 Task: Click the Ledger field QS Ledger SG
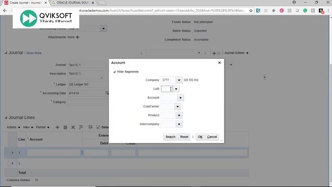coord(88,84)
